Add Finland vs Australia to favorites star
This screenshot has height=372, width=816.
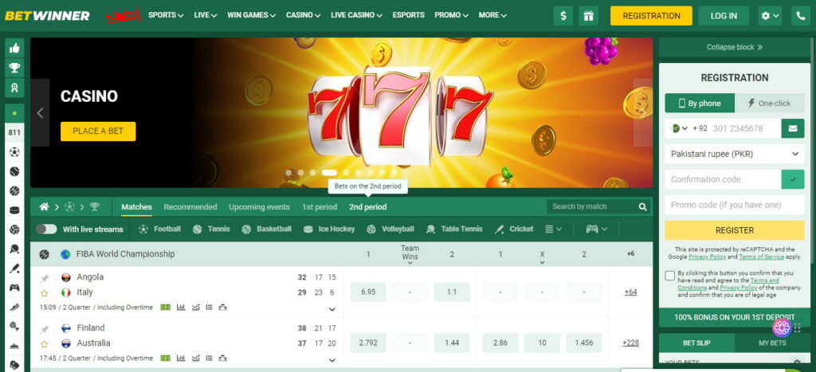(45, 344)
